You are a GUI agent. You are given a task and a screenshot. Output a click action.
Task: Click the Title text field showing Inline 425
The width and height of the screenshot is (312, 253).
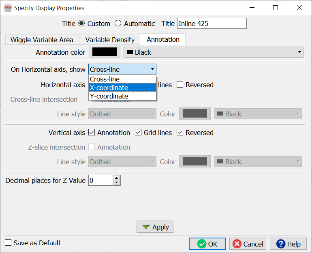(212, 24)
